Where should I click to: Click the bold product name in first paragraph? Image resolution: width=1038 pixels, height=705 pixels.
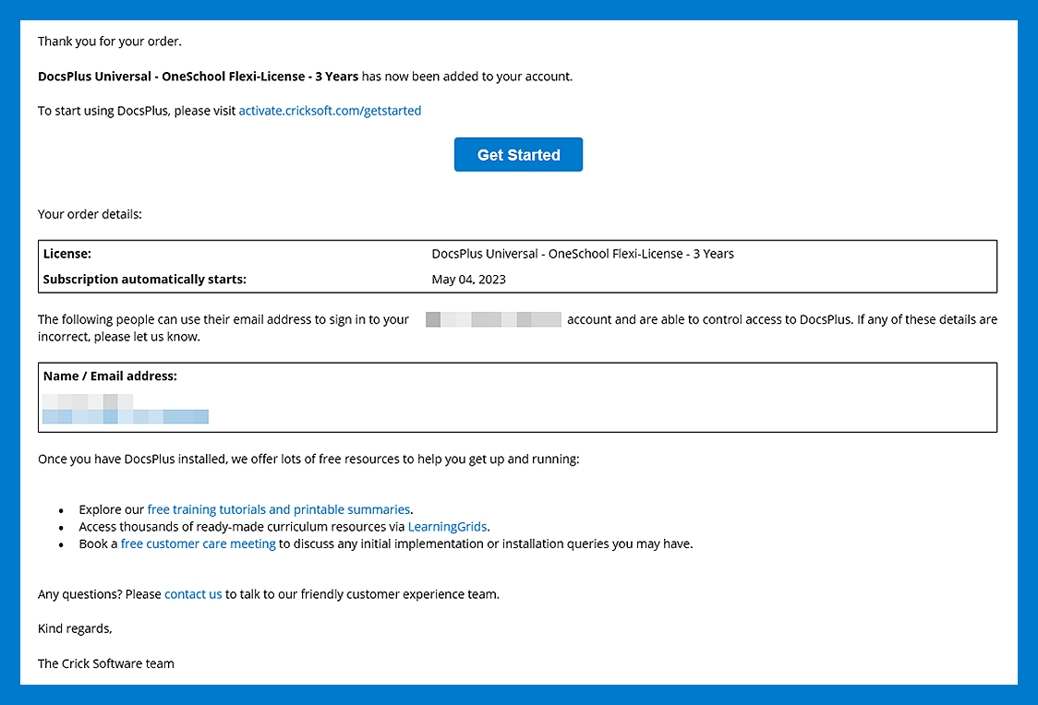coord(198,77)
